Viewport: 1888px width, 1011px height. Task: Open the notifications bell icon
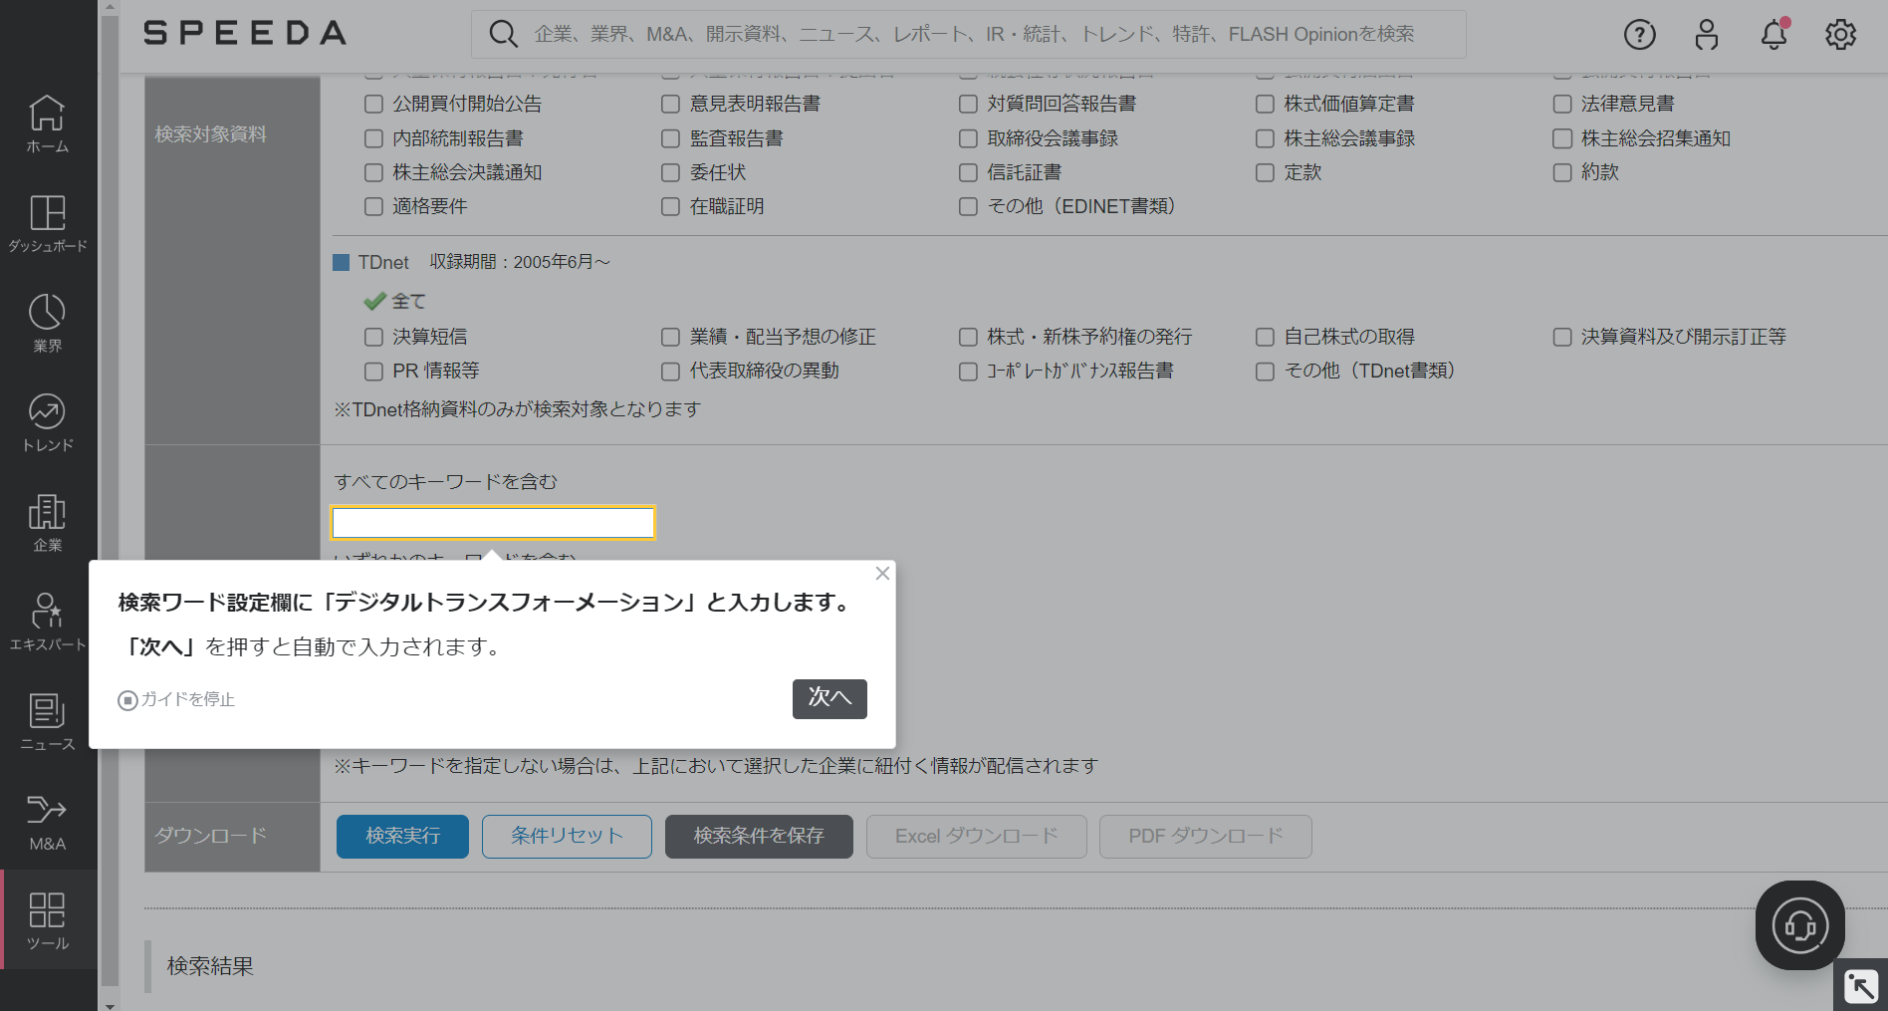point(1773,34)
